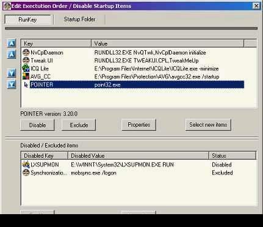
Task: Click the Status column header
Action: [232, 155]
